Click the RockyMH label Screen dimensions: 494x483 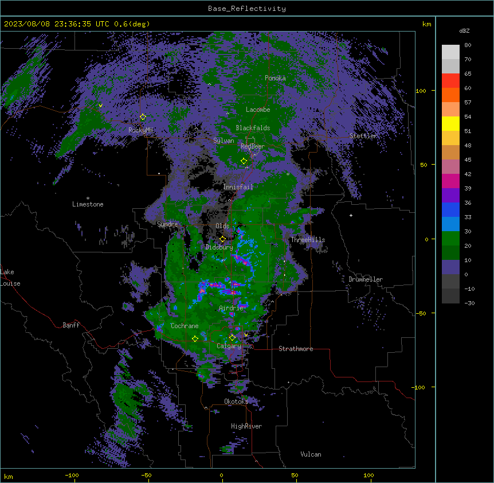point(140,130)
